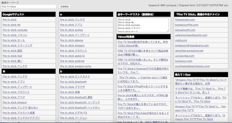
Task: Open 'fire tv stick アレクサ 使えない' link
Action: (20, 108)
